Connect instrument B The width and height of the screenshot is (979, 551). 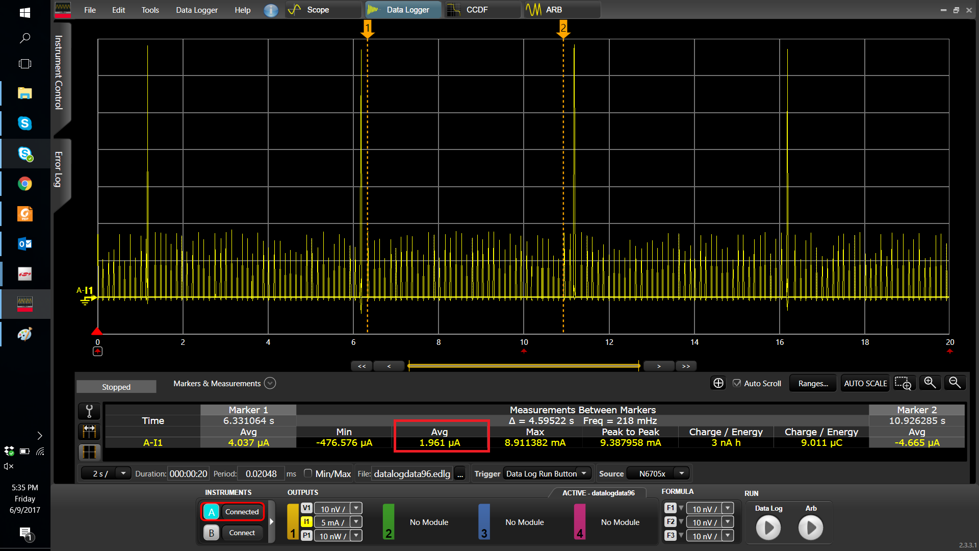[x=242, y=533]
